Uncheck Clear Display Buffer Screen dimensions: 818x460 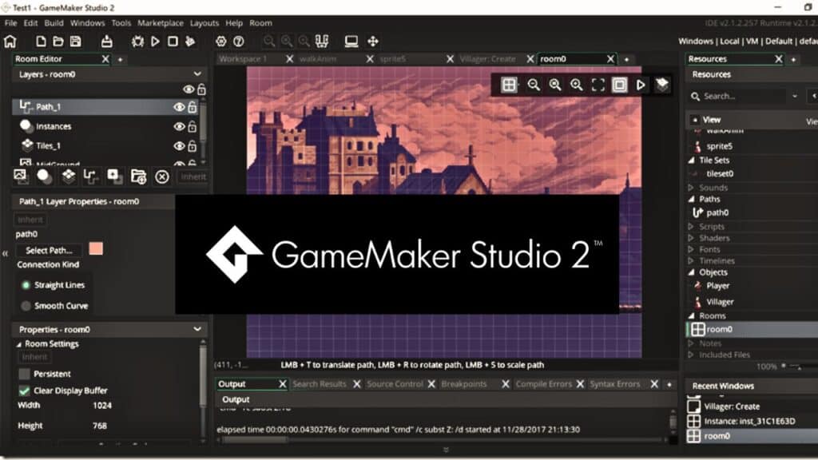[x=24, y=390]
